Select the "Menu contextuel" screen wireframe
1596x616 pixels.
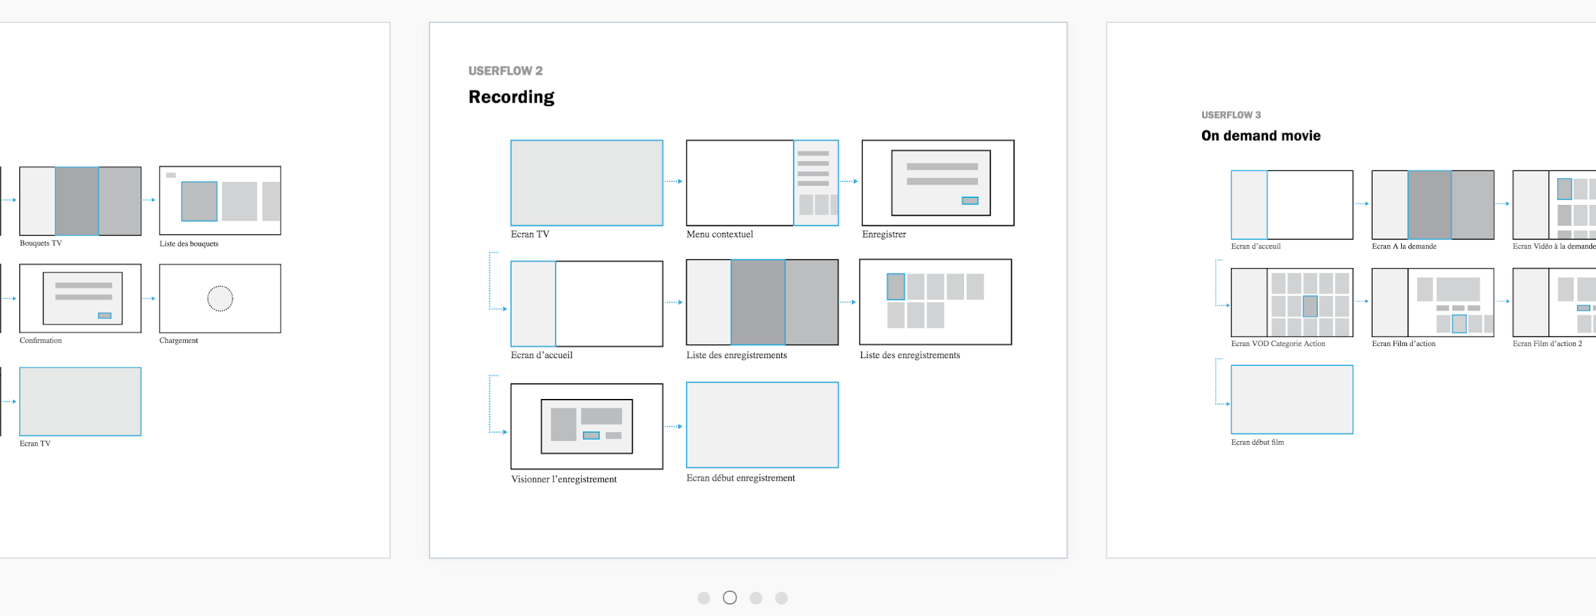[762, 184]
